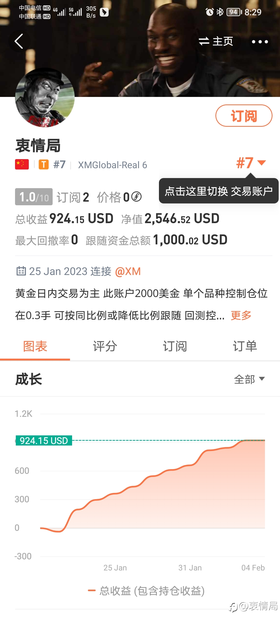Open the 全部 time range dropdown
This screenshot has width=280, height=622.
tap(249, 379)
